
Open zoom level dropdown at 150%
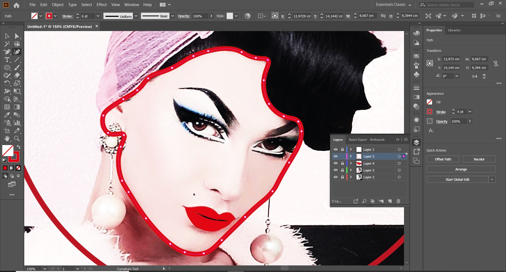tap(45, 269)
